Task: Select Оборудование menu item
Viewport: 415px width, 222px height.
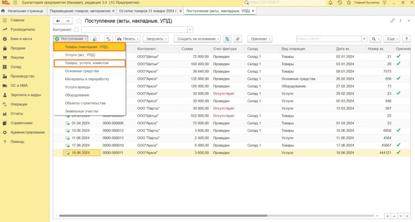Action: (x=90, y=95)
